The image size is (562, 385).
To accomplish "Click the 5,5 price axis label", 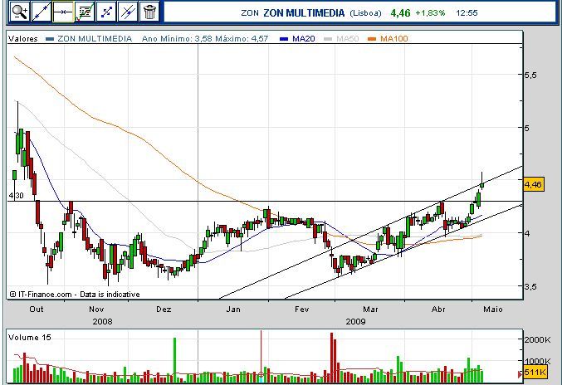I will (530, 76).
